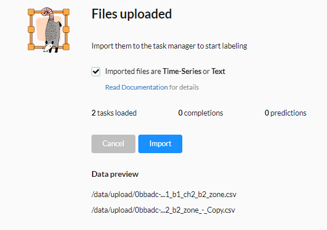Click the bold Text word in label

(x=218, y=72)
